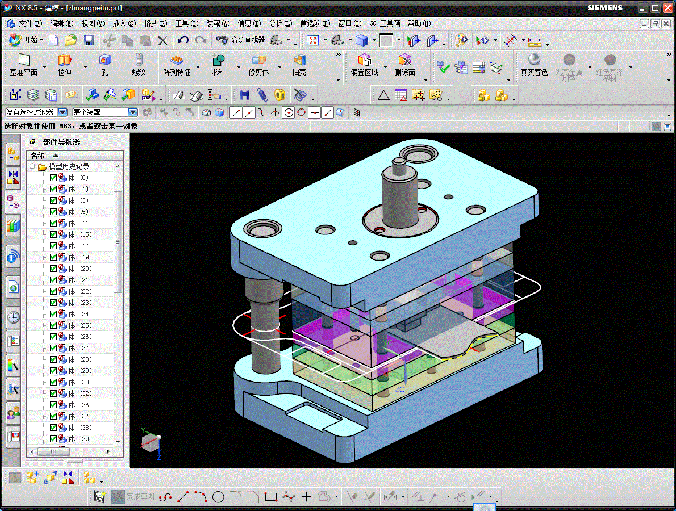Image resolution: width=676 pixels, height=511 pixels.
Task: Uncheck the 体 (0) checkbox
Action: [x=53, y=178]
